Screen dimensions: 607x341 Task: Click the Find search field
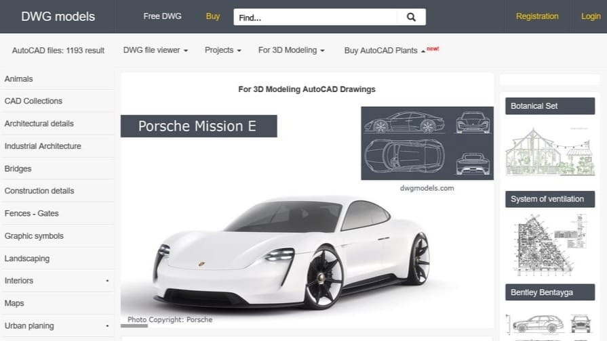click(x=315, y=18)
